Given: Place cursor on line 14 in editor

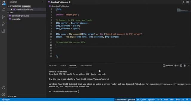Looking at the screenshot, I should (x=116, y=45).
